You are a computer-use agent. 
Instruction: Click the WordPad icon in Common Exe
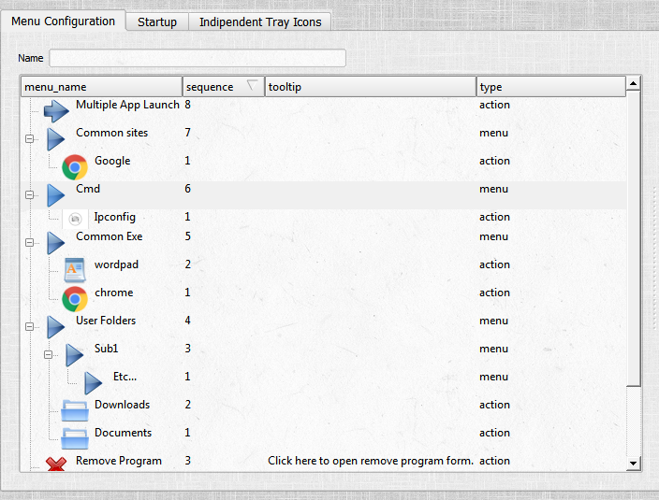[x=75, y=270]
